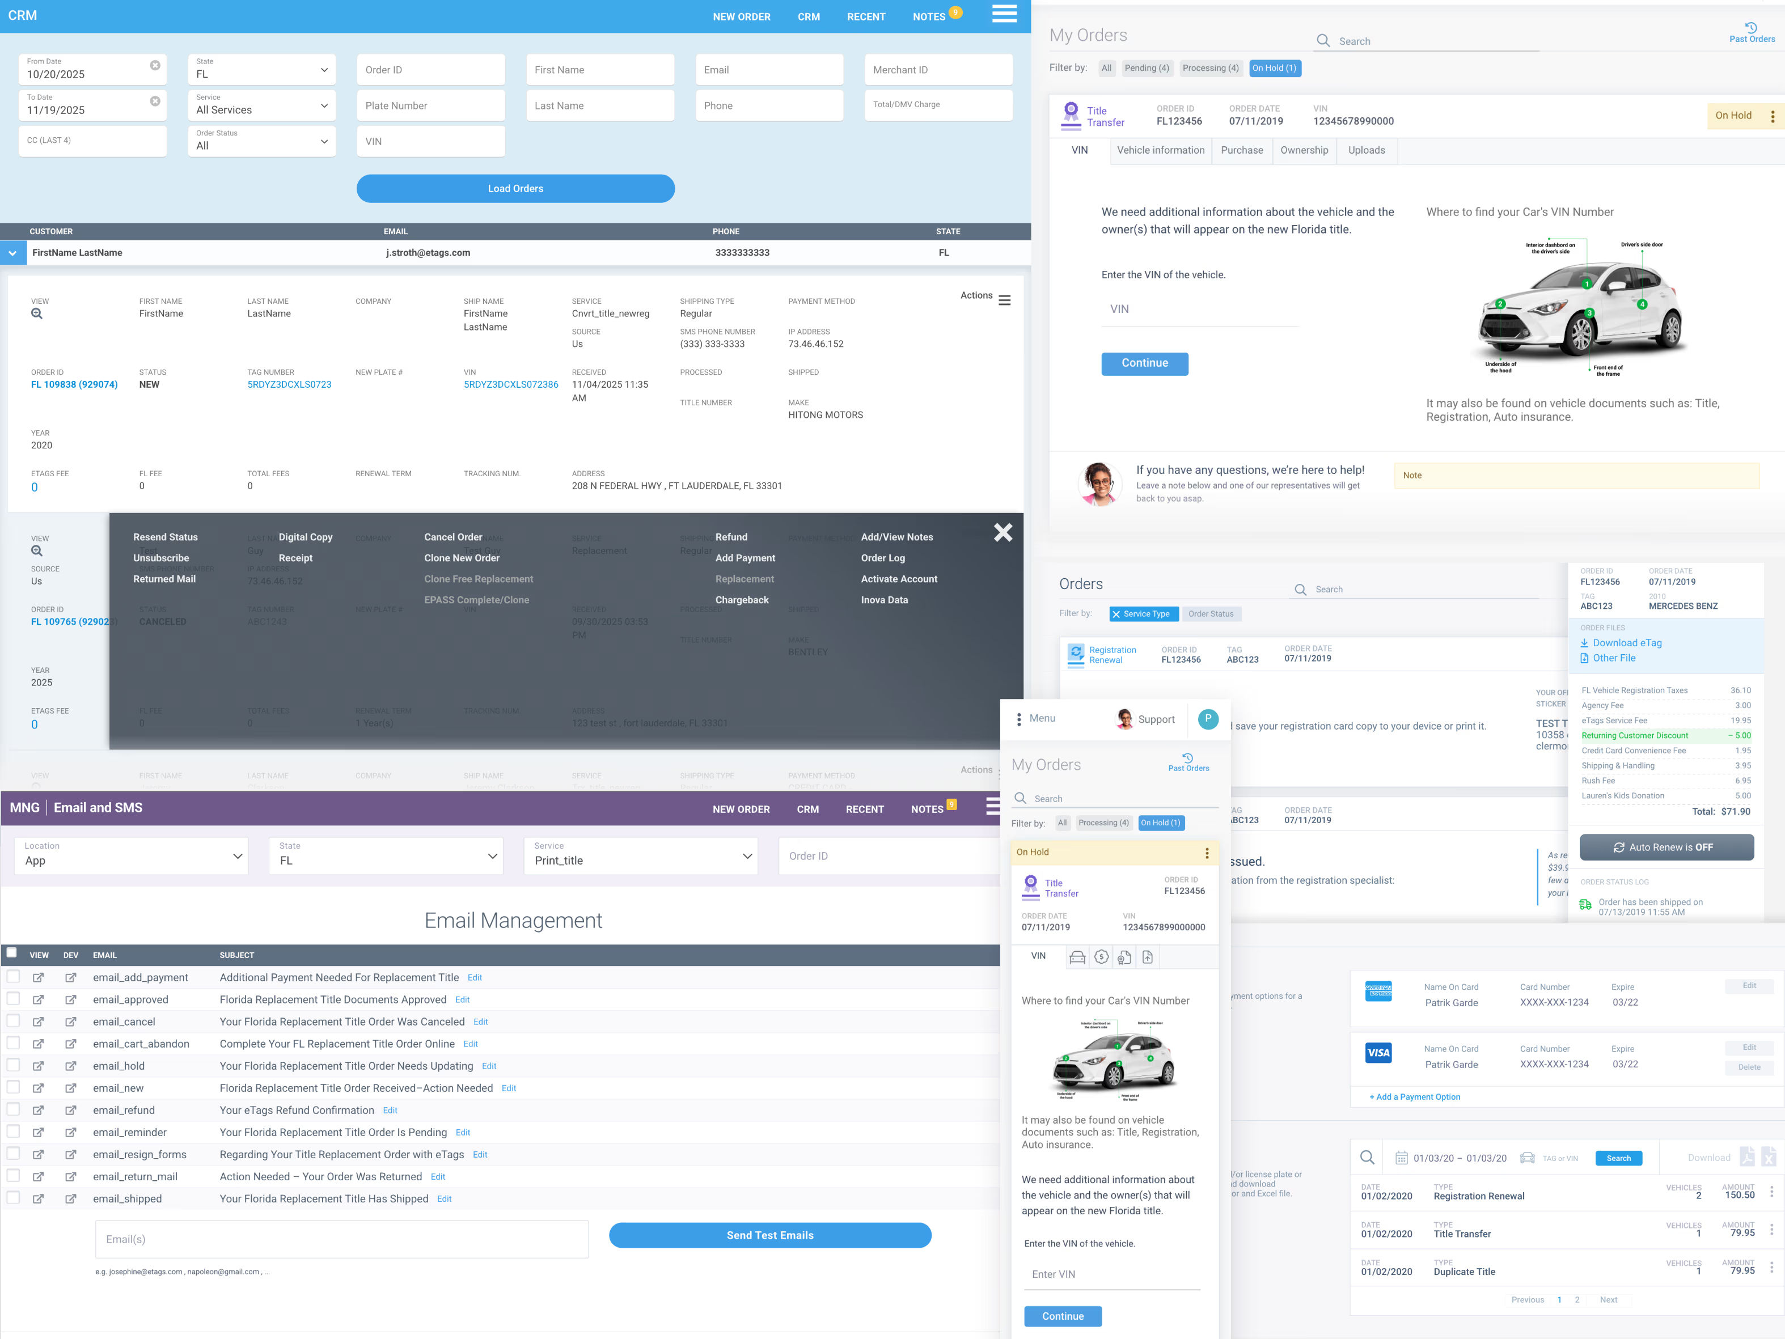The image size is (1785, 1339).
Task: Clear the From Date field with its X icon
Action: [x=155, y=65]
